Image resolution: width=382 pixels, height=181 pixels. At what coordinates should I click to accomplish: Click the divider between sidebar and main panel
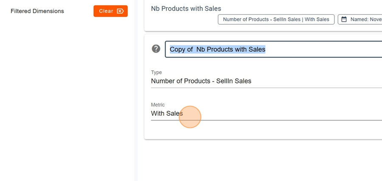(136, 106)
